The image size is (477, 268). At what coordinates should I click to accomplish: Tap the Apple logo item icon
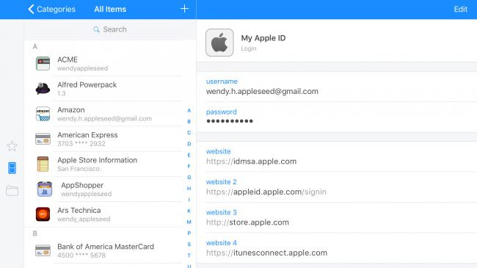[x=219, y=43]
